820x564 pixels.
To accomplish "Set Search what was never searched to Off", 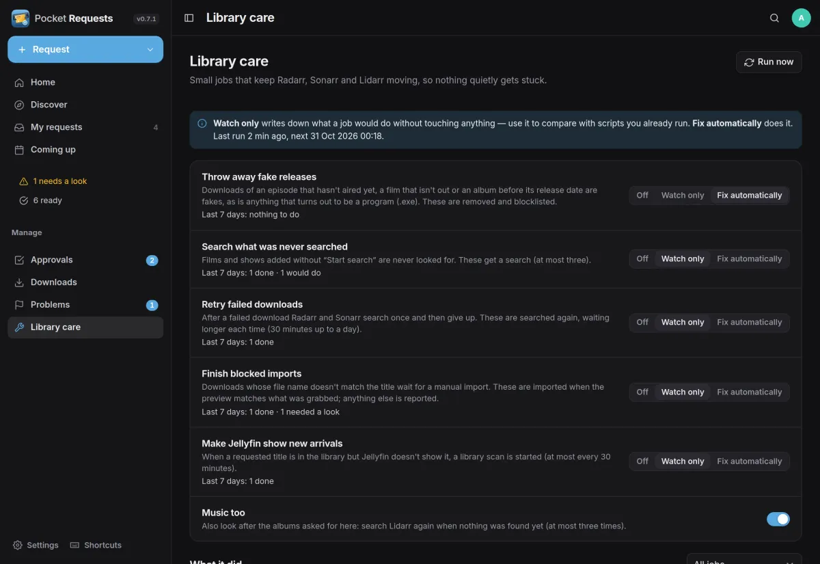I will pyautogui.click(x=642, y=259).
